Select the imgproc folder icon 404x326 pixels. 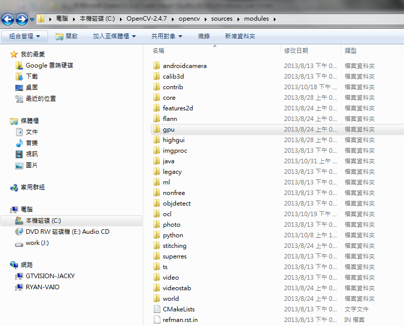(156, 150)
